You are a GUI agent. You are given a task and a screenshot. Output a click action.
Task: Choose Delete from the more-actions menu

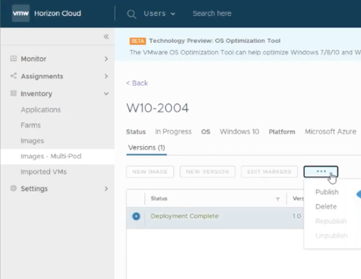(326, 207)
